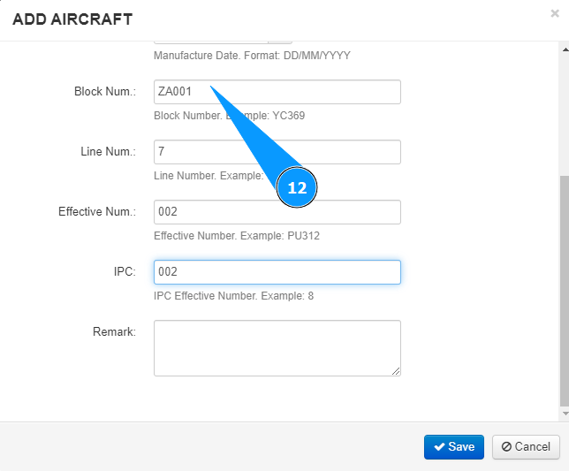Image resolution: width=569 pixels, height=471 pixels.
Task: Click the step 12 marker badge
Action: 297,188
